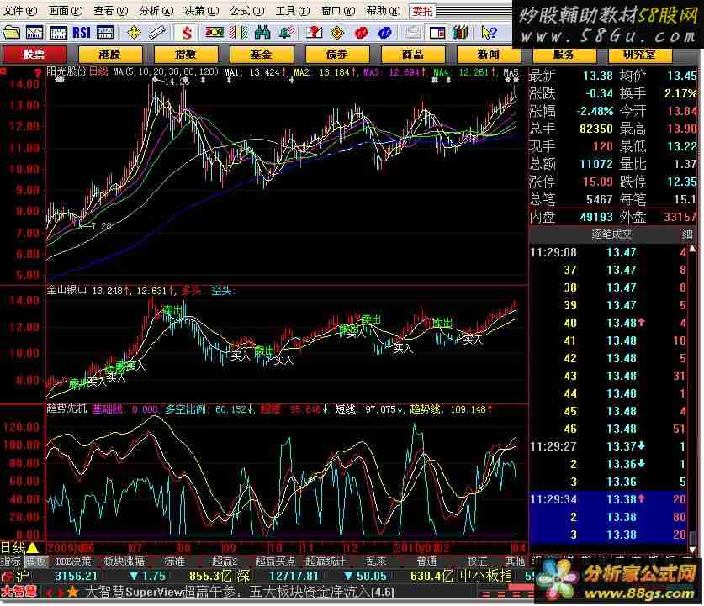704x606 pixels.
Task: Click the banknote money icon
Action: (x=214, y=32)
